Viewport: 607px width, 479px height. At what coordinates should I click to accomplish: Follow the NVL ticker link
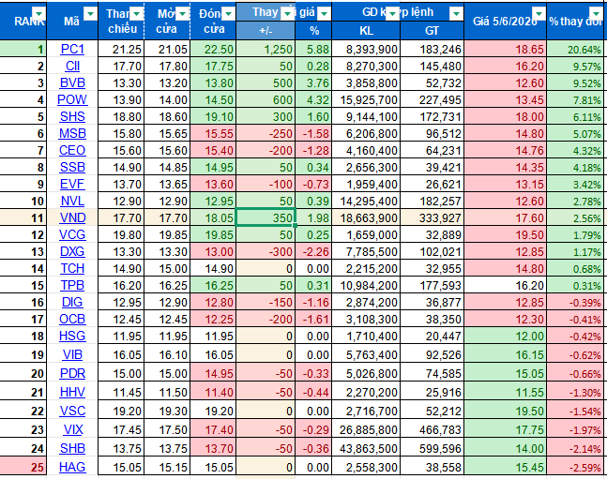coord(72,201)
